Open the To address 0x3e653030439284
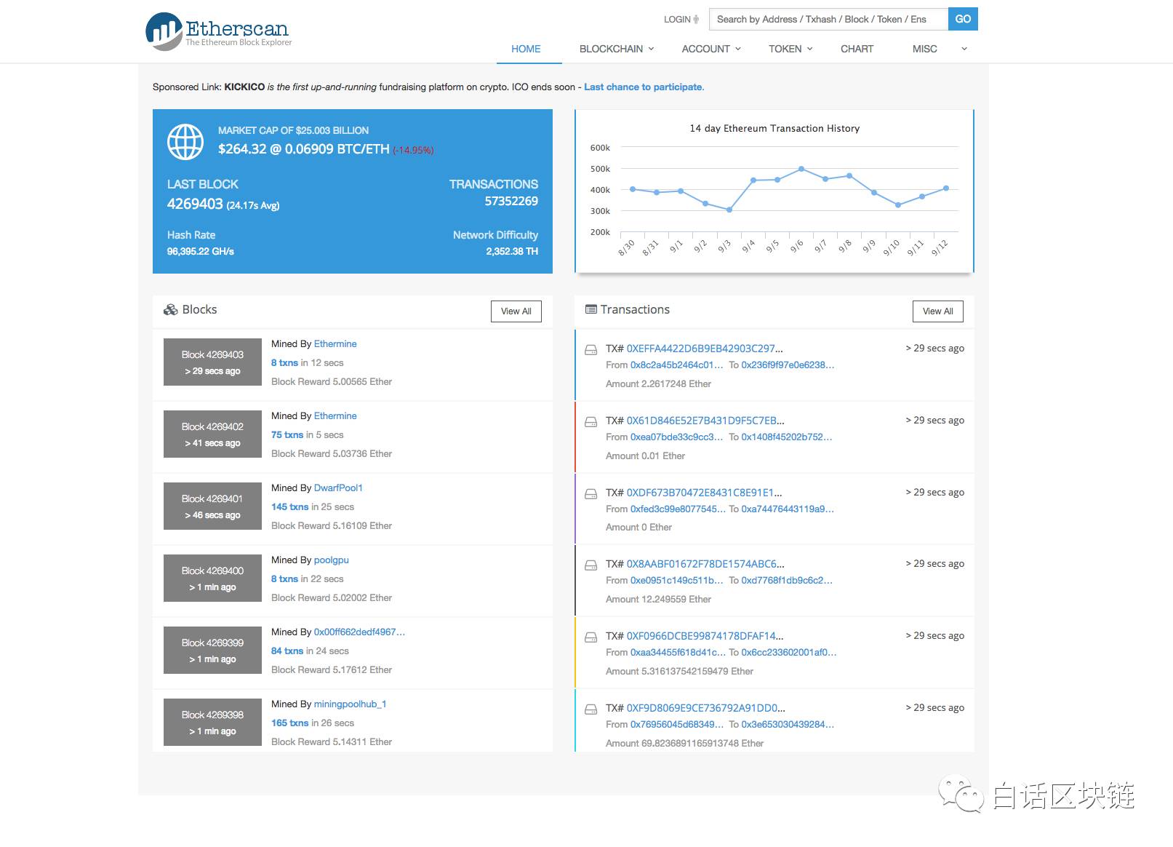This screenshot has width=1173, height=847. pyautogui.click(x=788, y=725)
